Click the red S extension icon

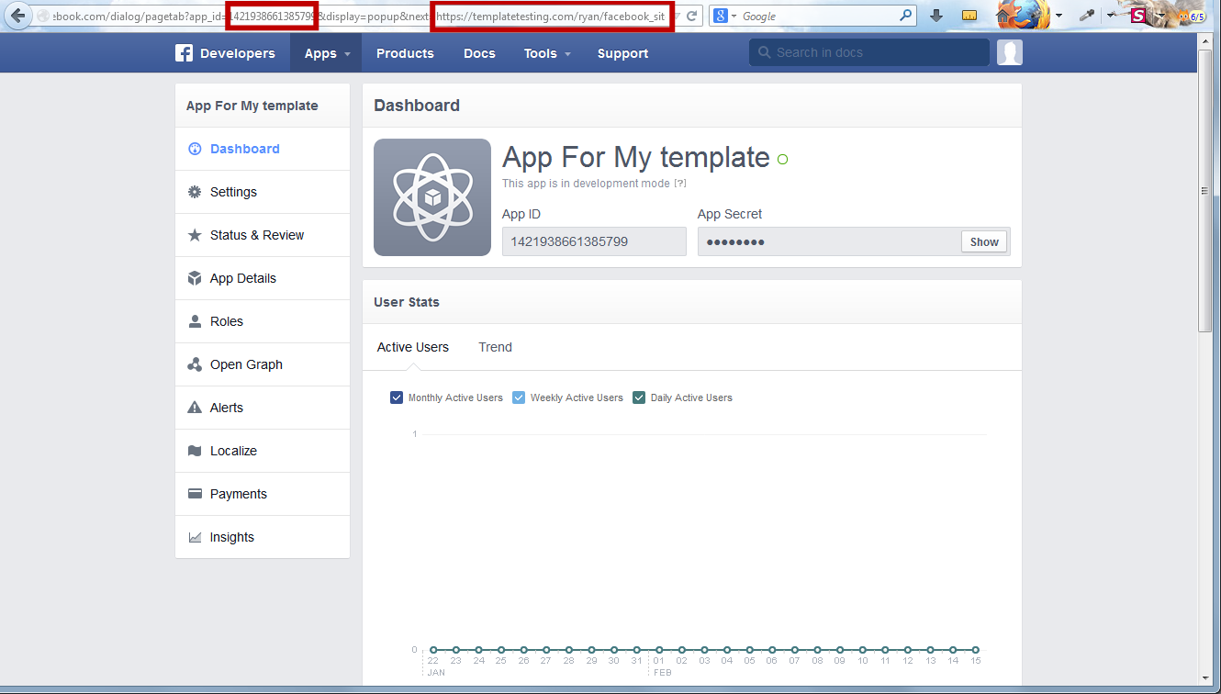tap(1138, 16)
